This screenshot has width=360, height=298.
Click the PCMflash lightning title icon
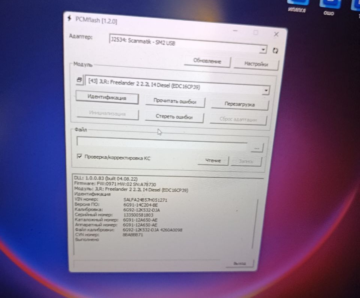pyautogui.click(x=70, y=18)
